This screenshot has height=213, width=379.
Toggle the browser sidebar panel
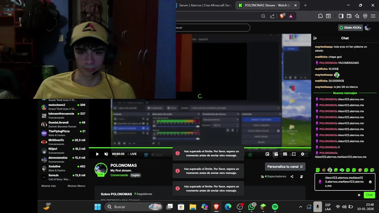(x=341, y=16)
